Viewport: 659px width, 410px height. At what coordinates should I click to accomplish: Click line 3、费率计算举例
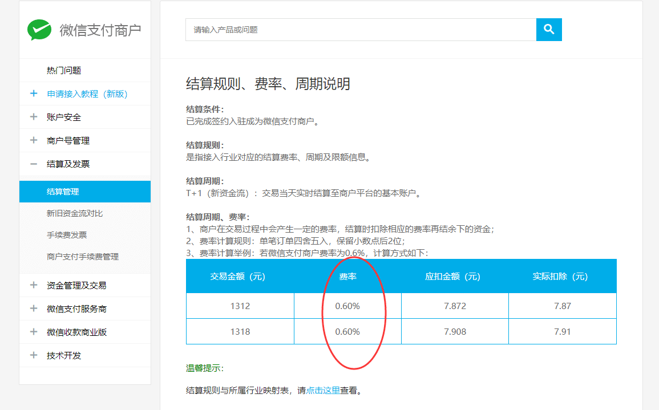307,253
